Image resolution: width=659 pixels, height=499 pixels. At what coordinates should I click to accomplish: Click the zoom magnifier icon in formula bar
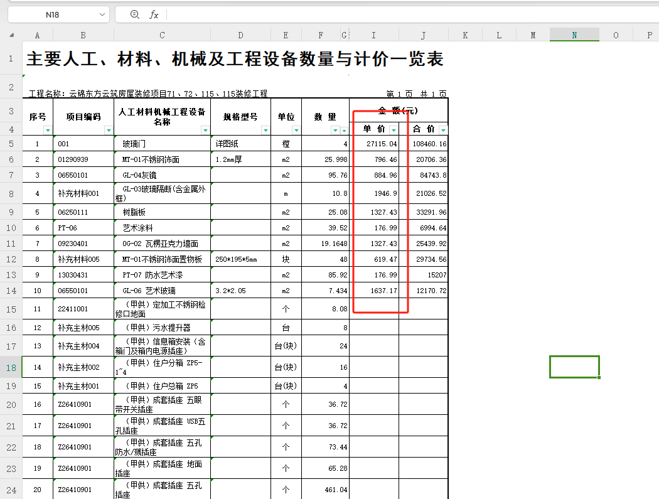134,14
